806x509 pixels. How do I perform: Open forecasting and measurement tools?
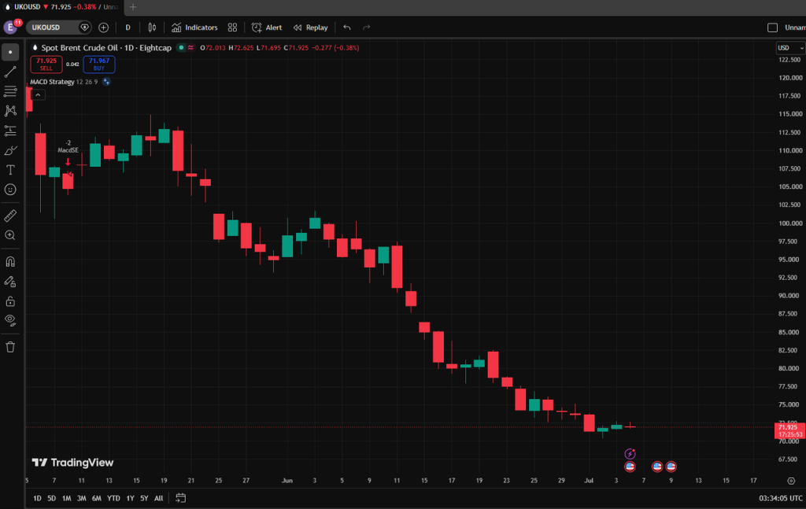[x=10, y=131]
